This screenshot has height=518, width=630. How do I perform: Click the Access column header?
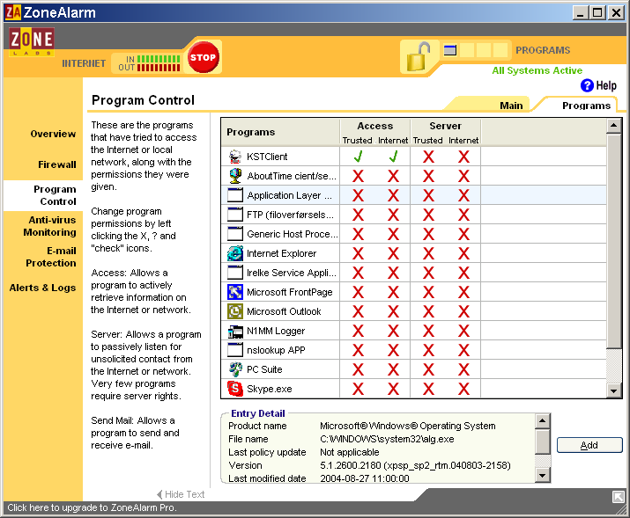375,126
